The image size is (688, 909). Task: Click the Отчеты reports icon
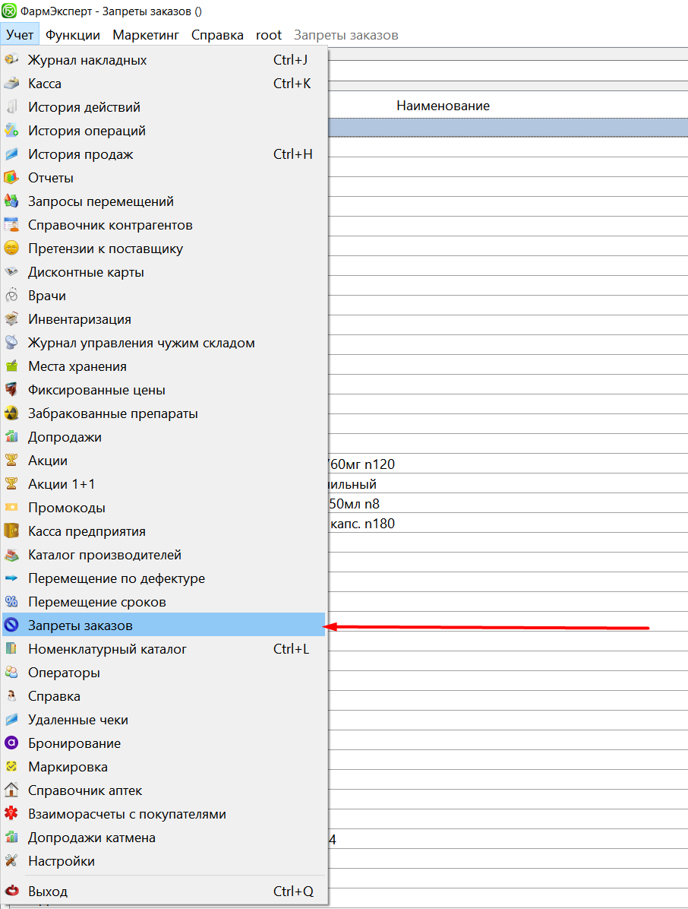point(11,178)
